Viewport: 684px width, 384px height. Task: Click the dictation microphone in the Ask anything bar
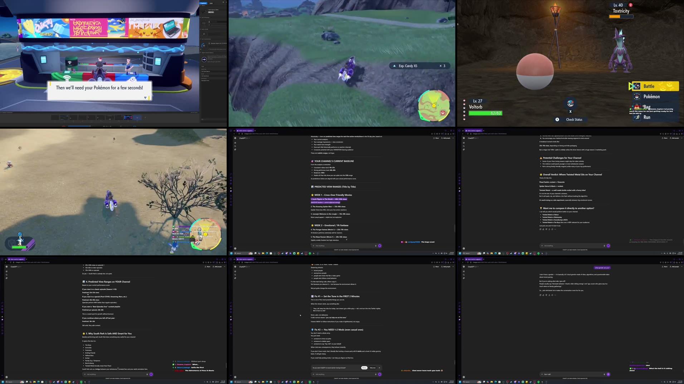(376, 374)
